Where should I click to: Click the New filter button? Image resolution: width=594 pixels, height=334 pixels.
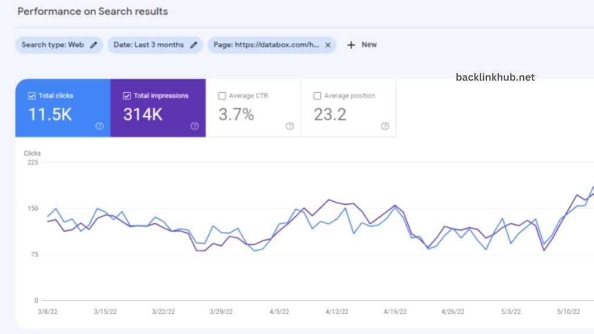[361, 45]
